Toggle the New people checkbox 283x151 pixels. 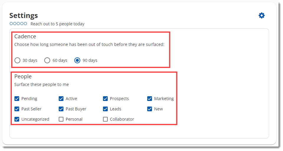150,109
